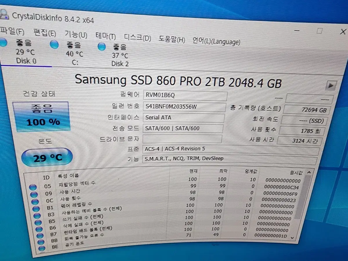Open the 파일(F) menu
348x261 pixels.
point(12,31)
